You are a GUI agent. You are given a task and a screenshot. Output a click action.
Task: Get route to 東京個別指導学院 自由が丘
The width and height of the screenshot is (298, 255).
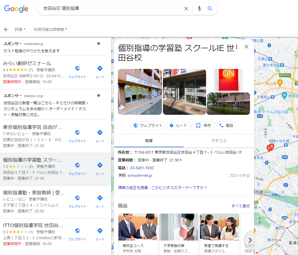(100, 136)
